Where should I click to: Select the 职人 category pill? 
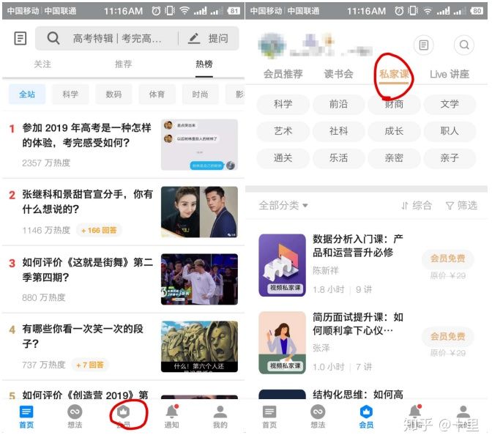450,131
